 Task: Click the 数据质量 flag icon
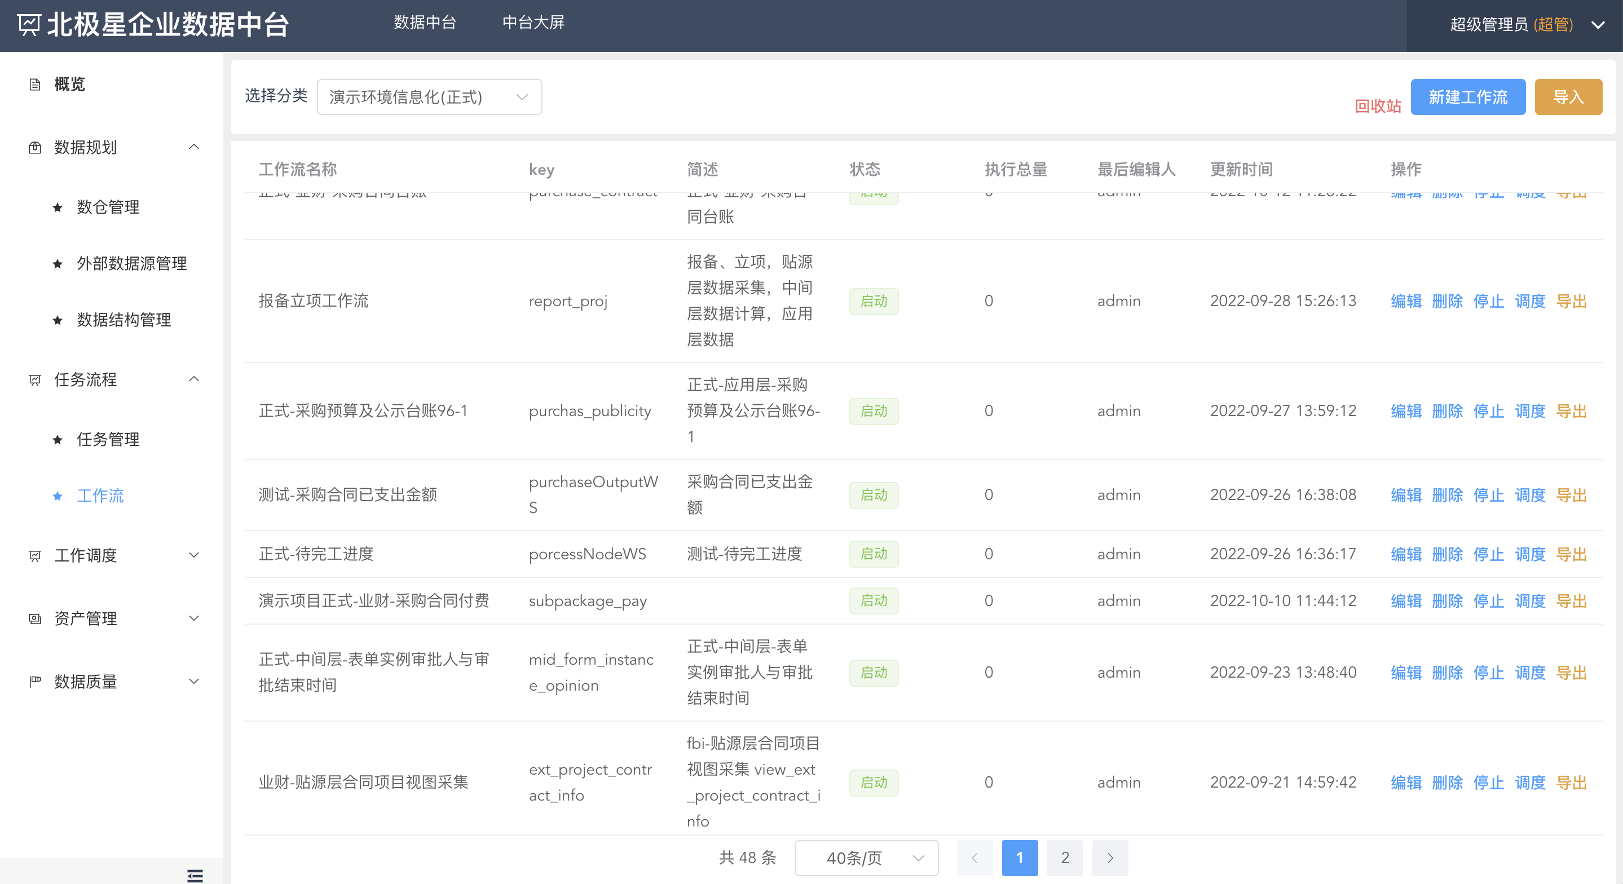(36, 682)
